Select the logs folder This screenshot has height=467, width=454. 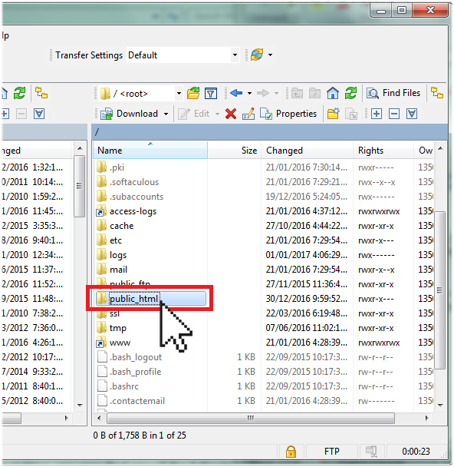[x=111, y=255]
